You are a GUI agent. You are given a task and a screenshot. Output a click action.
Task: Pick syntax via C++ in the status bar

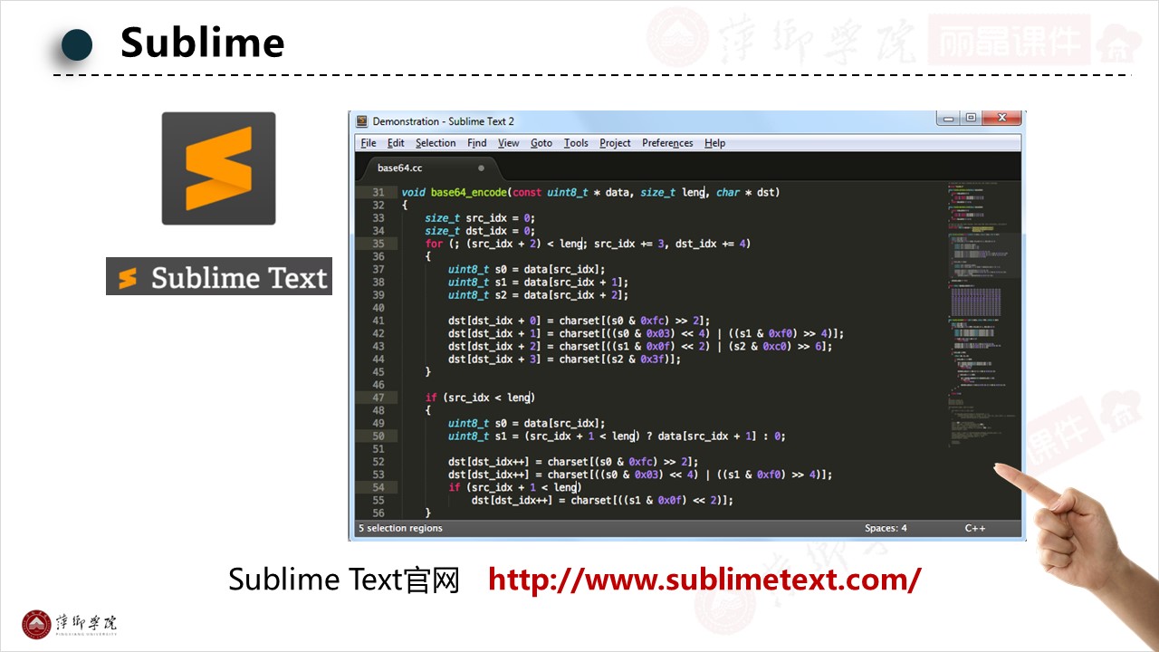974,528
